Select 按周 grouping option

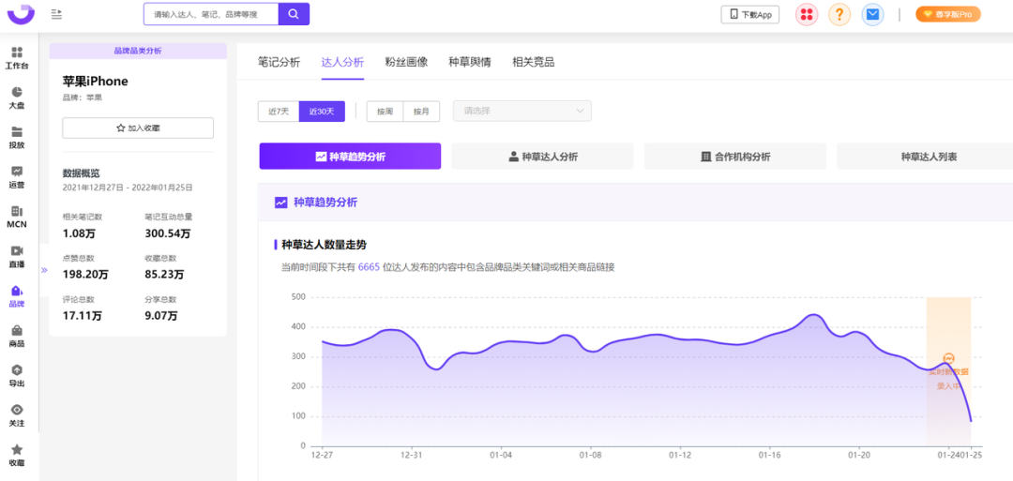pos(386,111)
